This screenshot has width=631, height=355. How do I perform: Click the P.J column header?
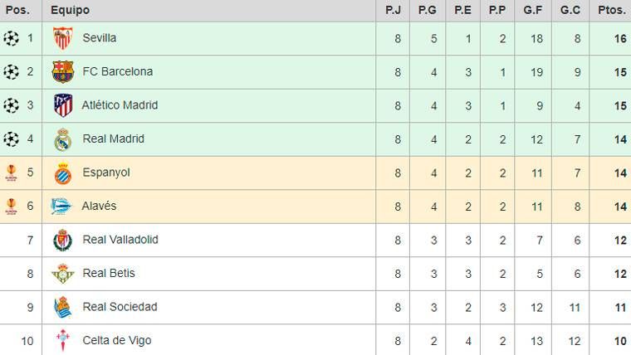395,10
